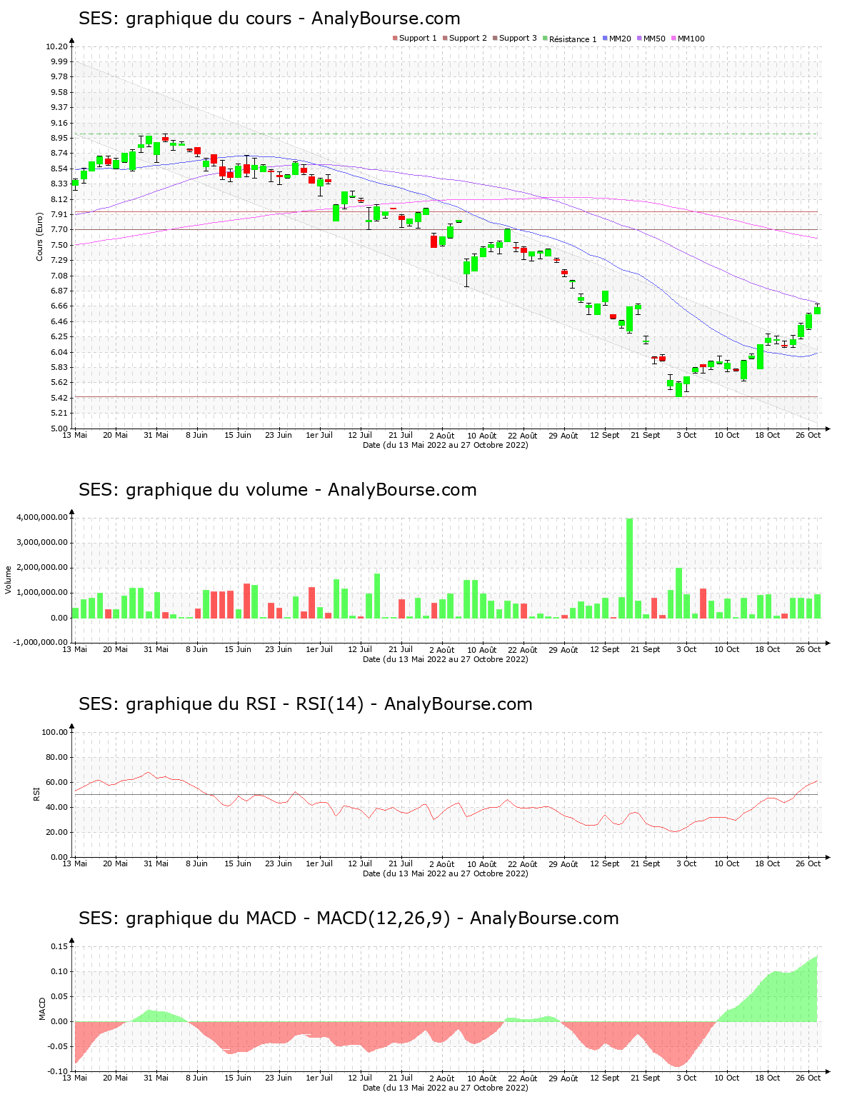
Task: Click the 4,000,000.00 volume axis value
Action: tap(42, 517)
